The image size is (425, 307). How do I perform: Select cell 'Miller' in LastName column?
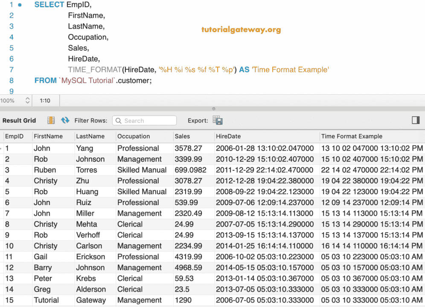tap(85, 213)
